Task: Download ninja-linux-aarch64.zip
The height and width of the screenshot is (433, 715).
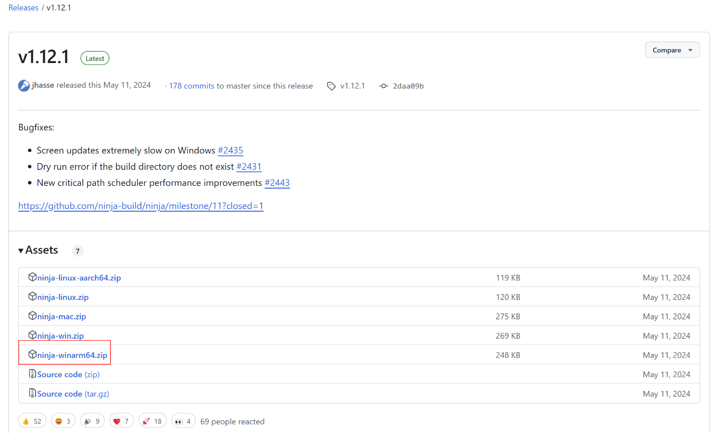Action: 79,278
